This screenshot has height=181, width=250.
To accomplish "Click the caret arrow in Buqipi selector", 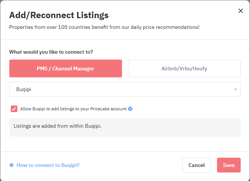I will (x=236, y=89).
